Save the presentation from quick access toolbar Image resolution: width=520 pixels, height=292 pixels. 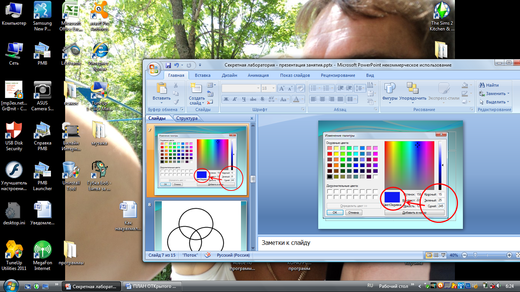click(x=167, y=65)
